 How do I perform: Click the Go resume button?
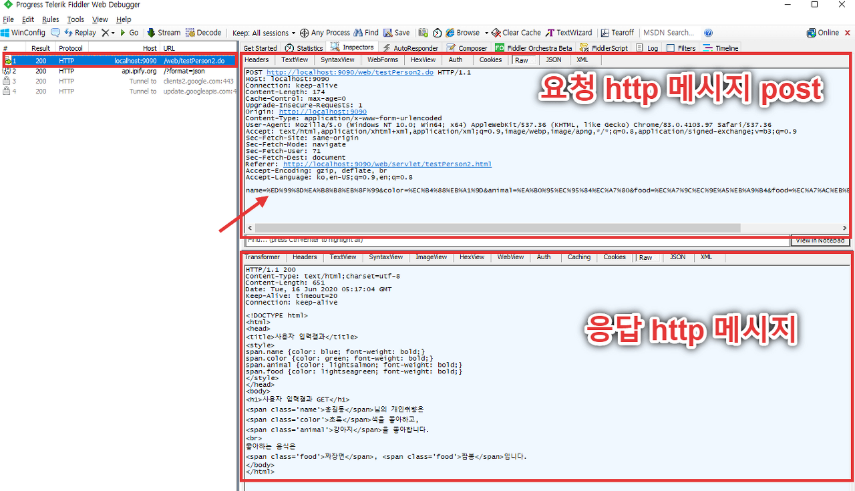(x=129, y=33)
